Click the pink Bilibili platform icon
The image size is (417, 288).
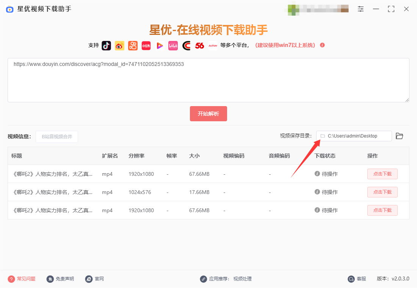(173, 46)
